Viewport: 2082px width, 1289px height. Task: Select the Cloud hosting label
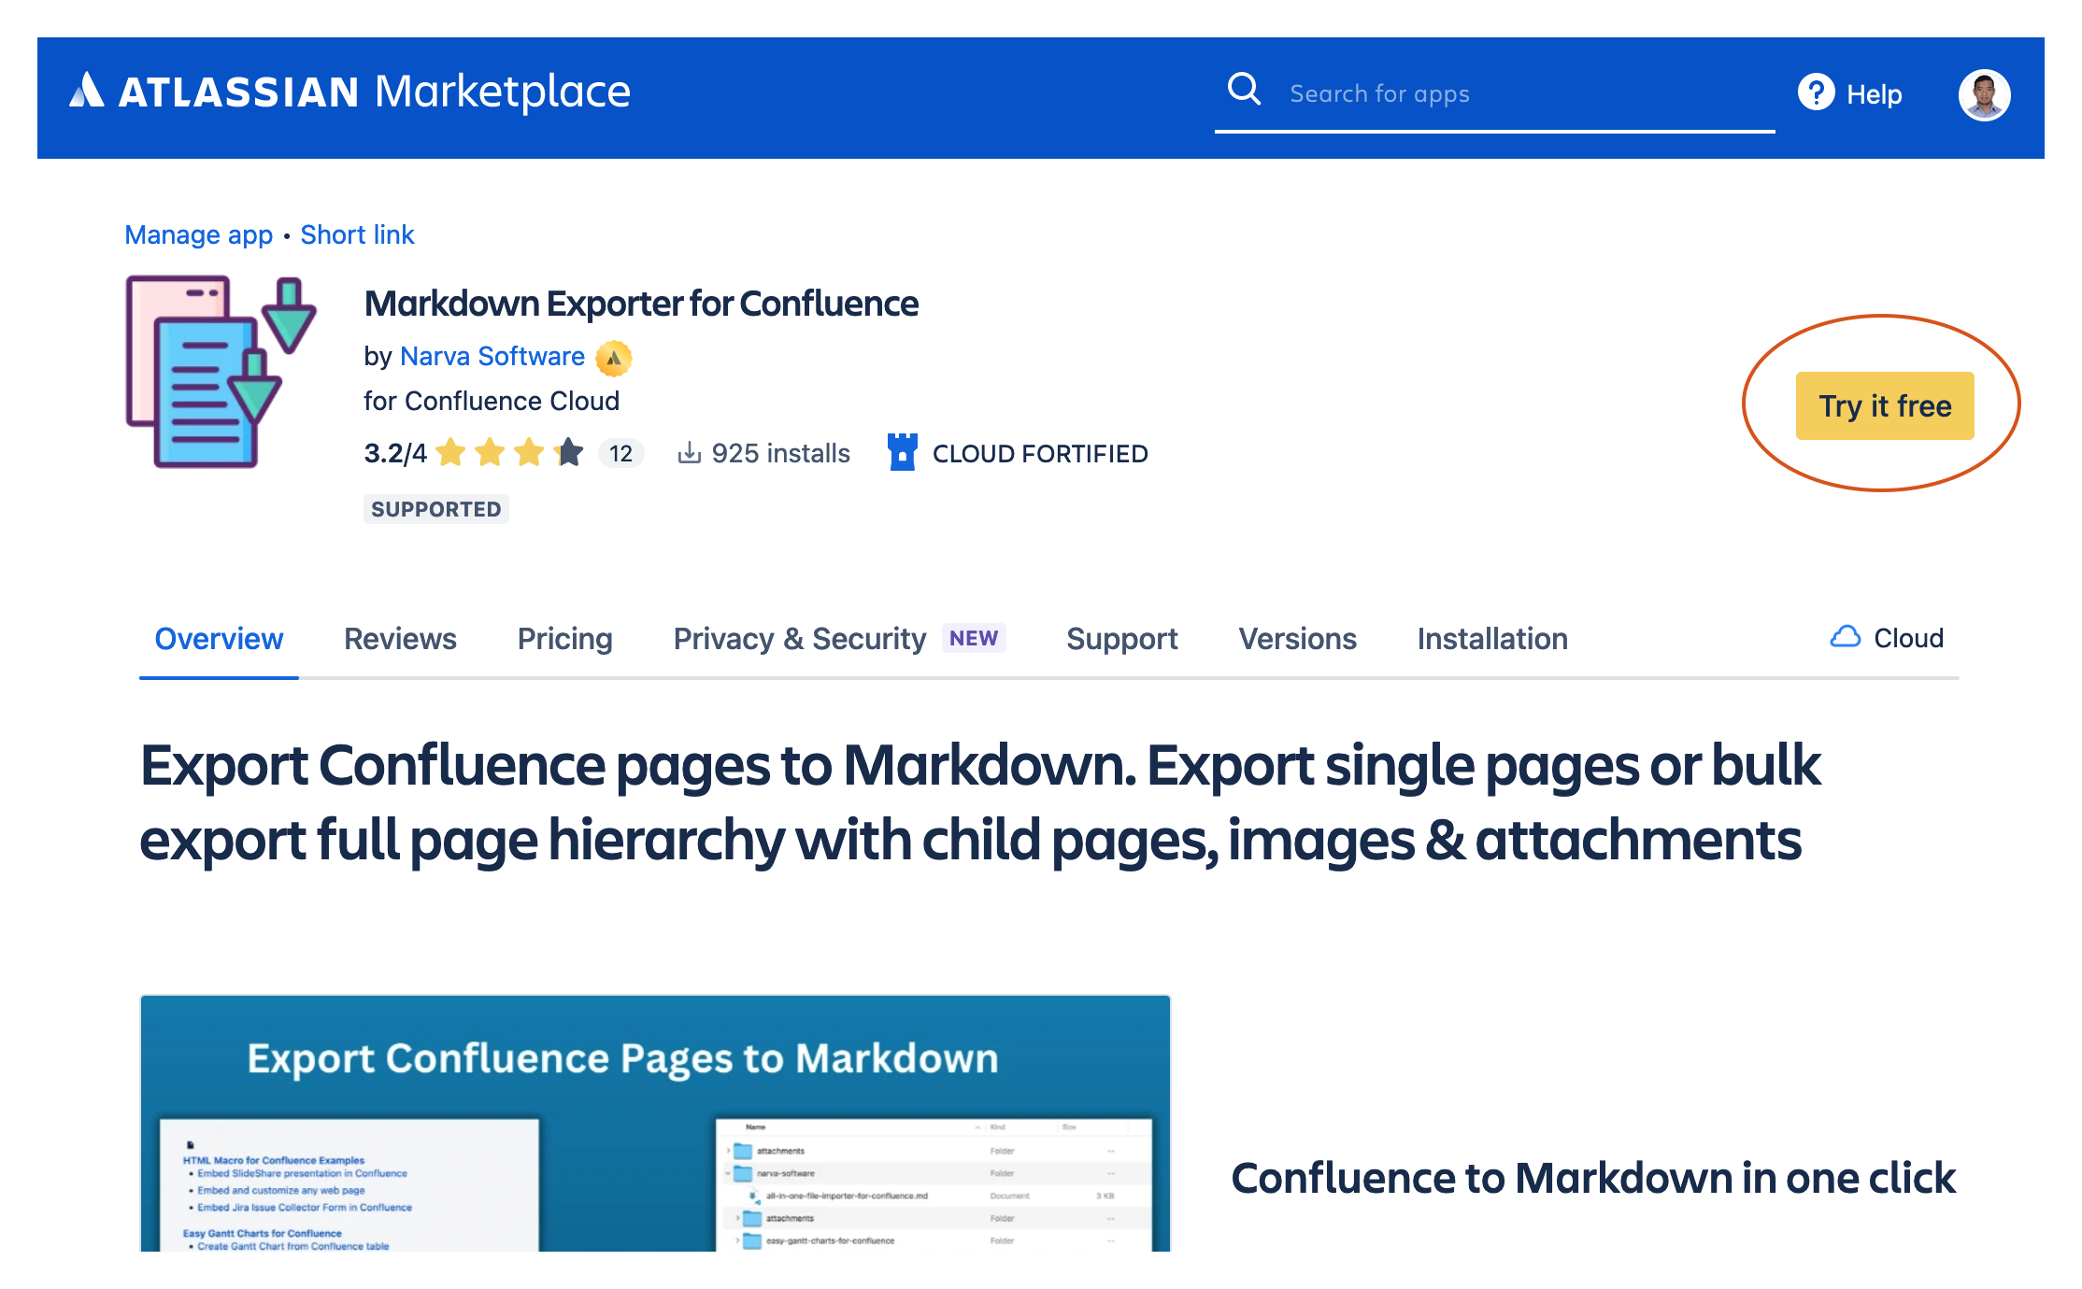click(1908, 638)
